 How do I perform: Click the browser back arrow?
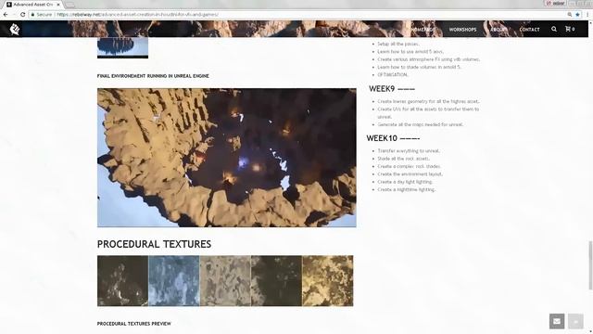(6, 15)
